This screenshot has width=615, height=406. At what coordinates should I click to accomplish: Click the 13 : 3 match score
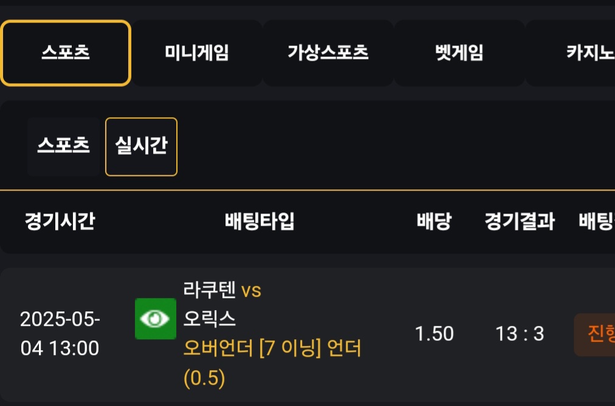[x=520, y=334]
